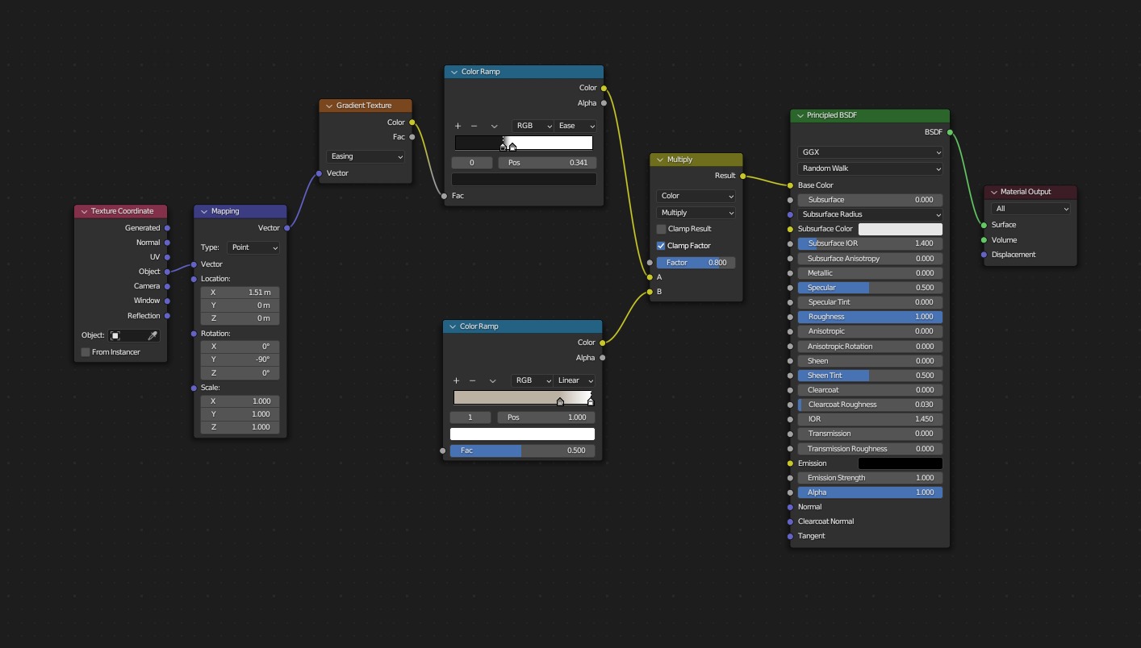Click the Location X field showing 1.51 m

click(240, 293)
